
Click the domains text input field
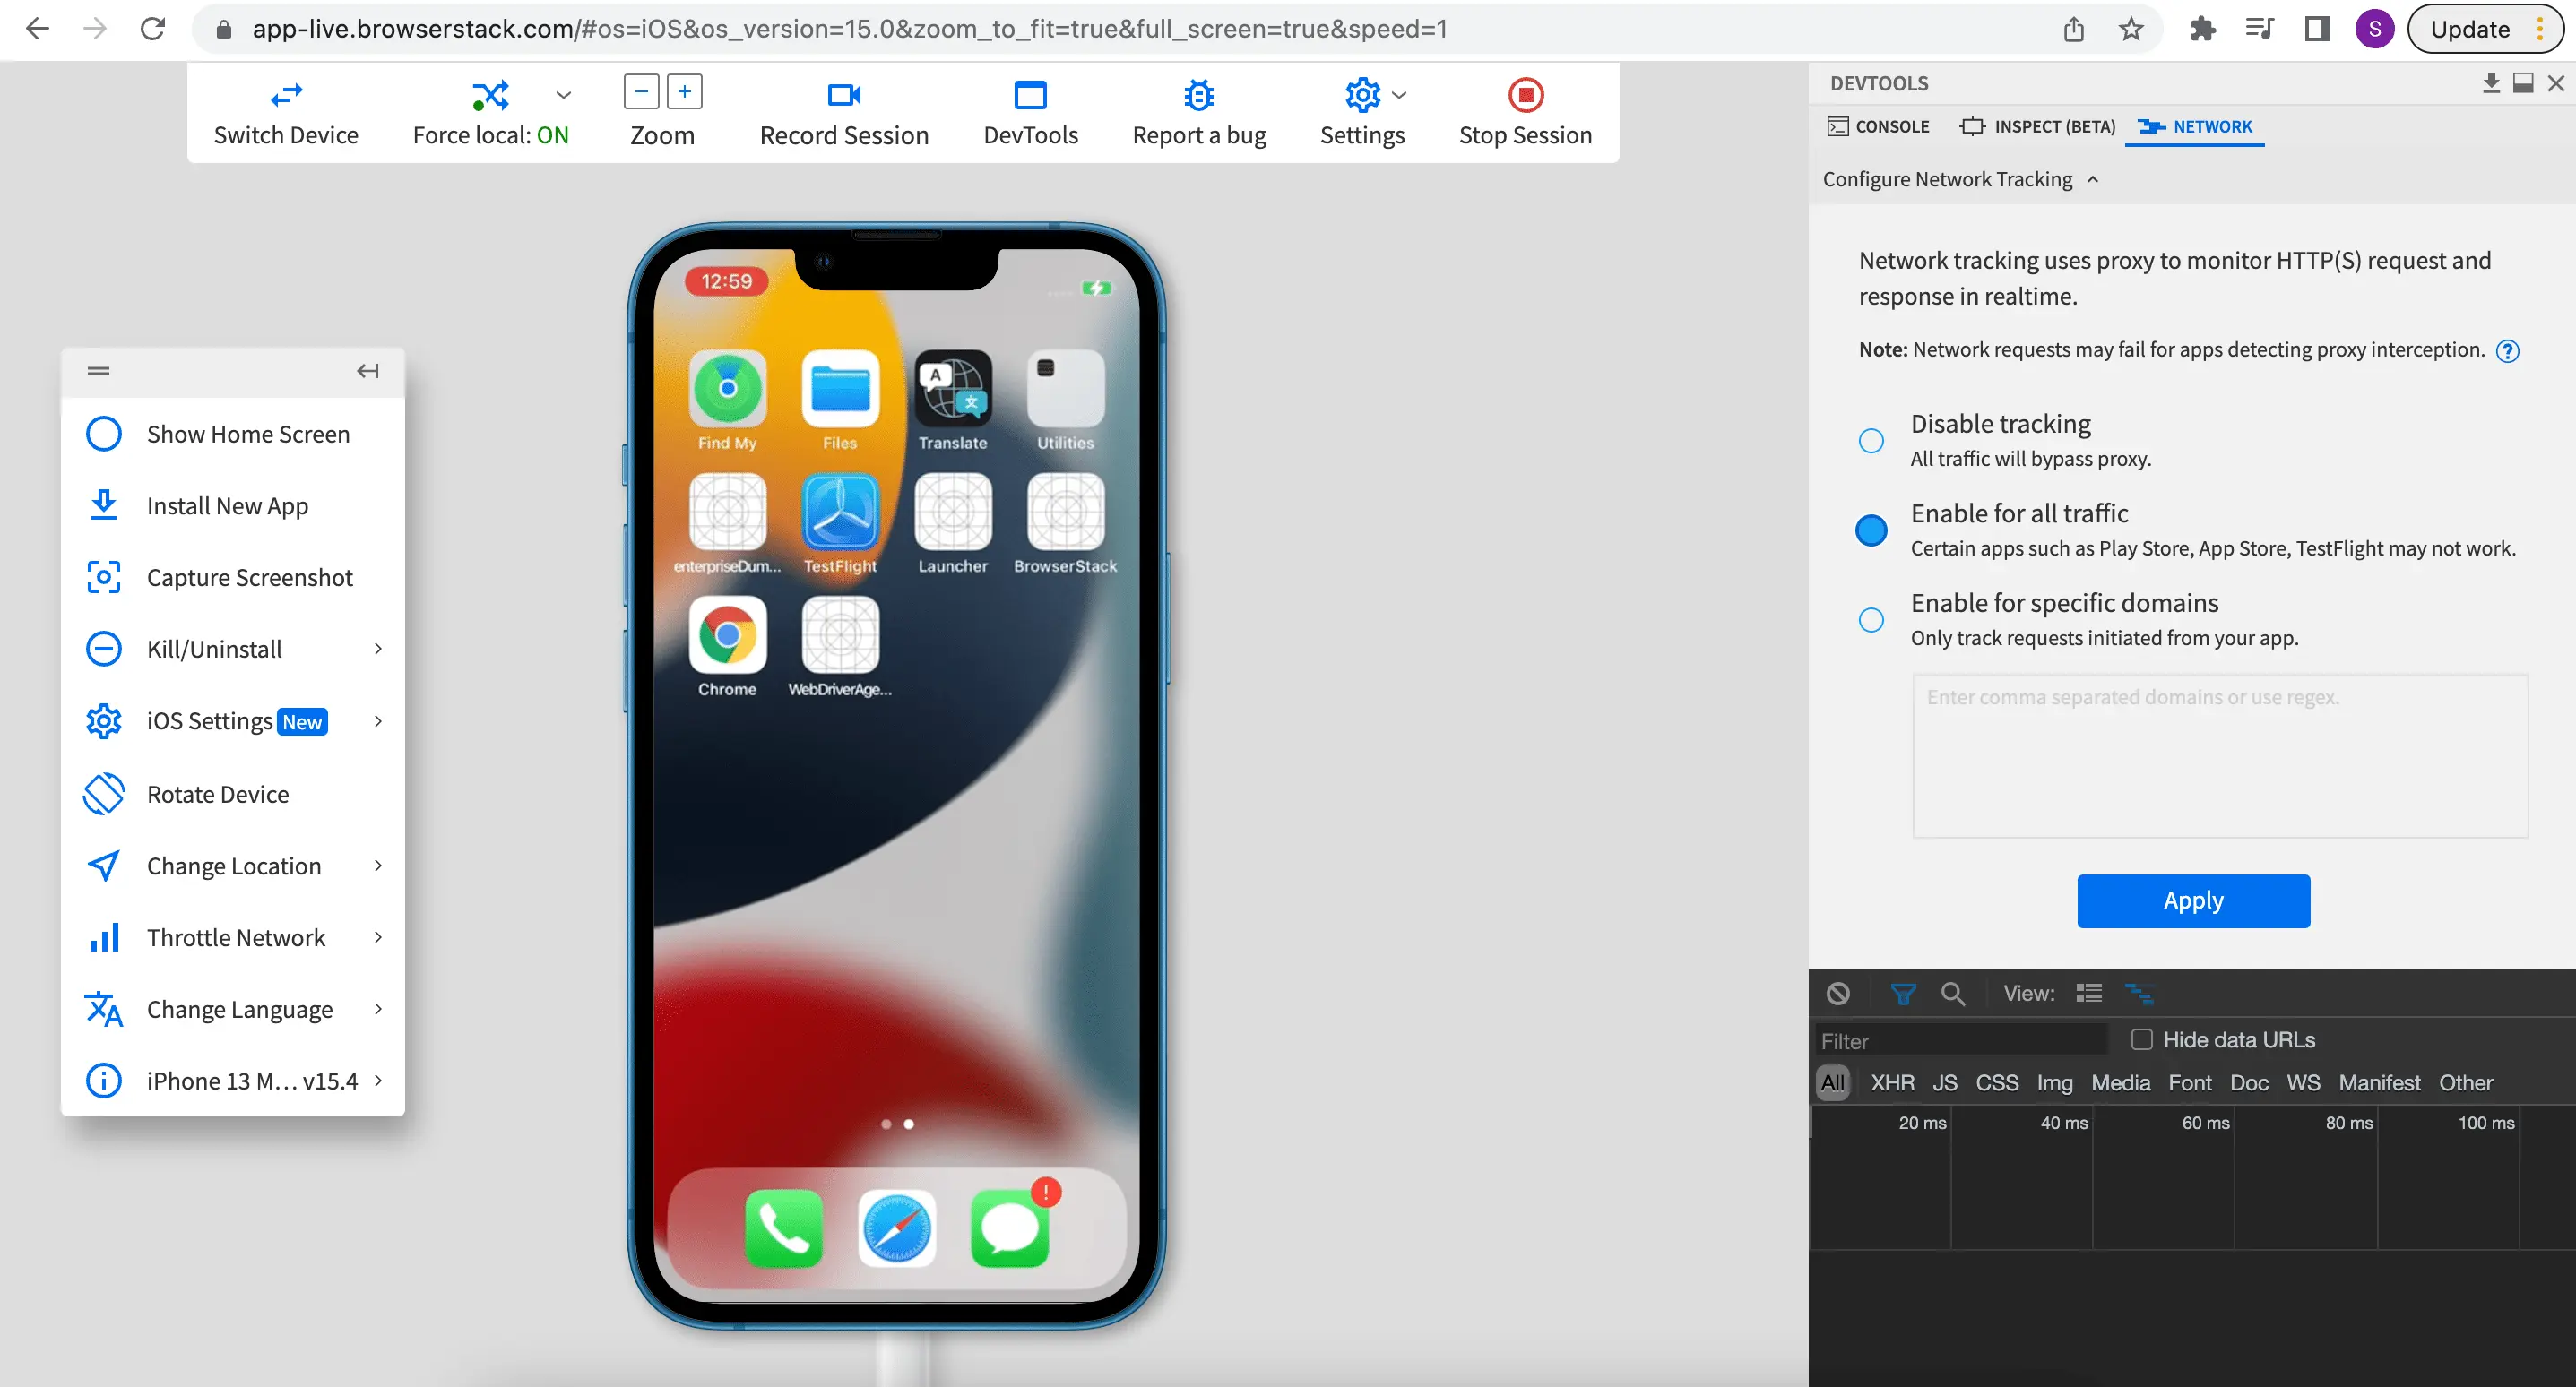(2219, 755)
